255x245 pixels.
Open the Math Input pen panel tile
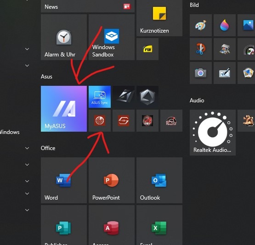pos(225,73)
